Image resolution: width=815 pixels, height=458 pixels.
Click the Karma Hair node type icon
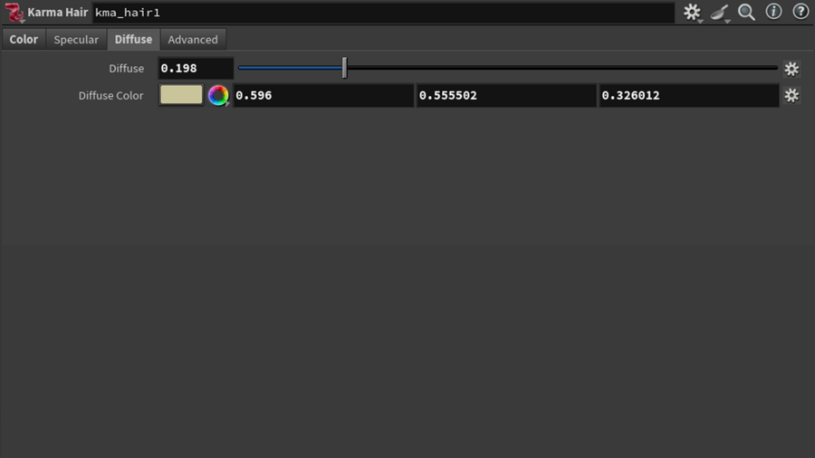(x=14, y=13)
